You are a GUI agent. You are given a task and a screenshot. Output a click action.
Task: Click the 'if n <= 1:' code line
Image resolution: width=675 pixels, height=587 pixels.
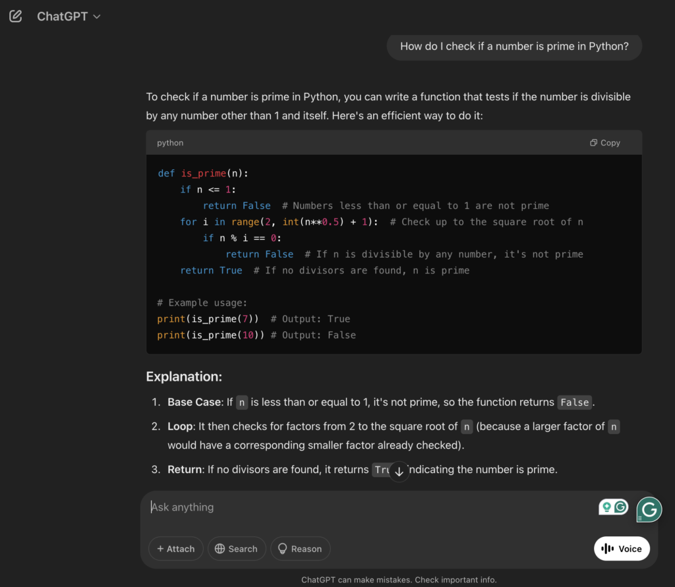click(x=208, y=190)
